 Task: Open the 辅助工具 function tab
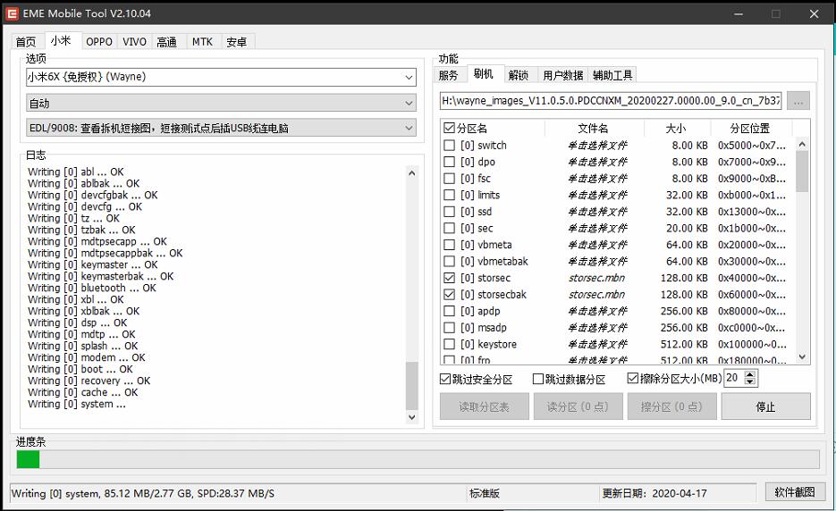612,75
